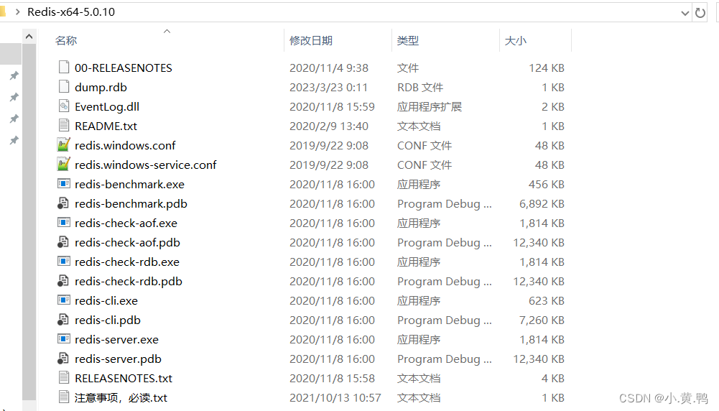719x411 pixels.
Task: Select the README.txt file name
Action: (x=106, y=126)
